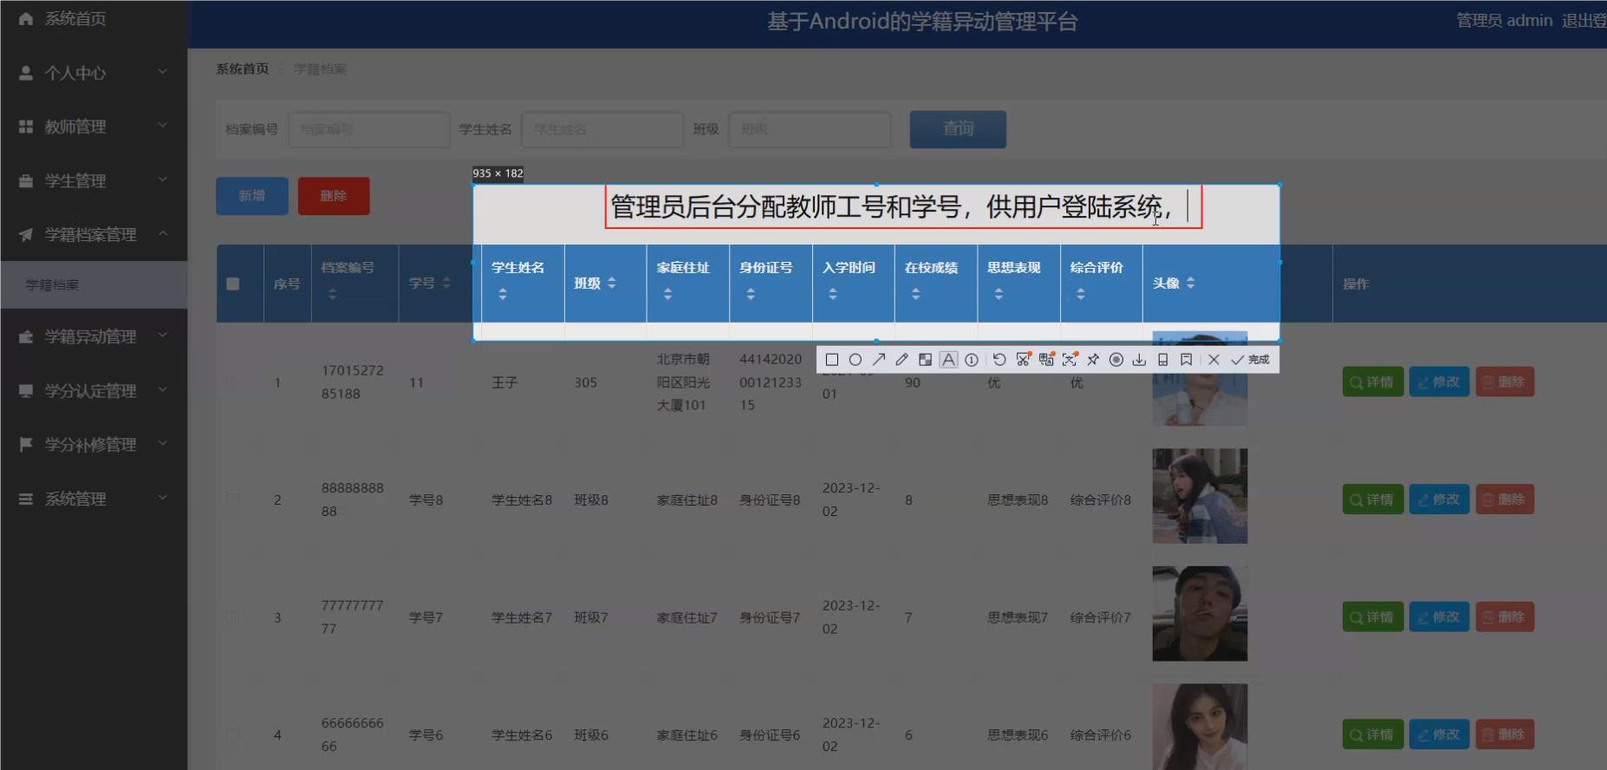Open 详情 for 学生姓名6 row
1607x770 pixels.
pos(1373,734)
